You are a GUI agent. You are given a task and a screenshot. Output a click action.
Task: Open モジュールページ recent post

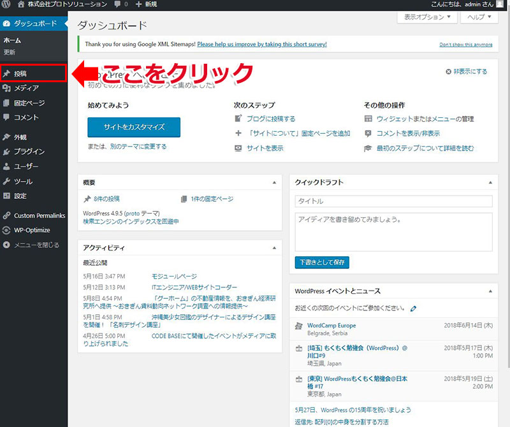pyautogui.click(x=174, y=277)
